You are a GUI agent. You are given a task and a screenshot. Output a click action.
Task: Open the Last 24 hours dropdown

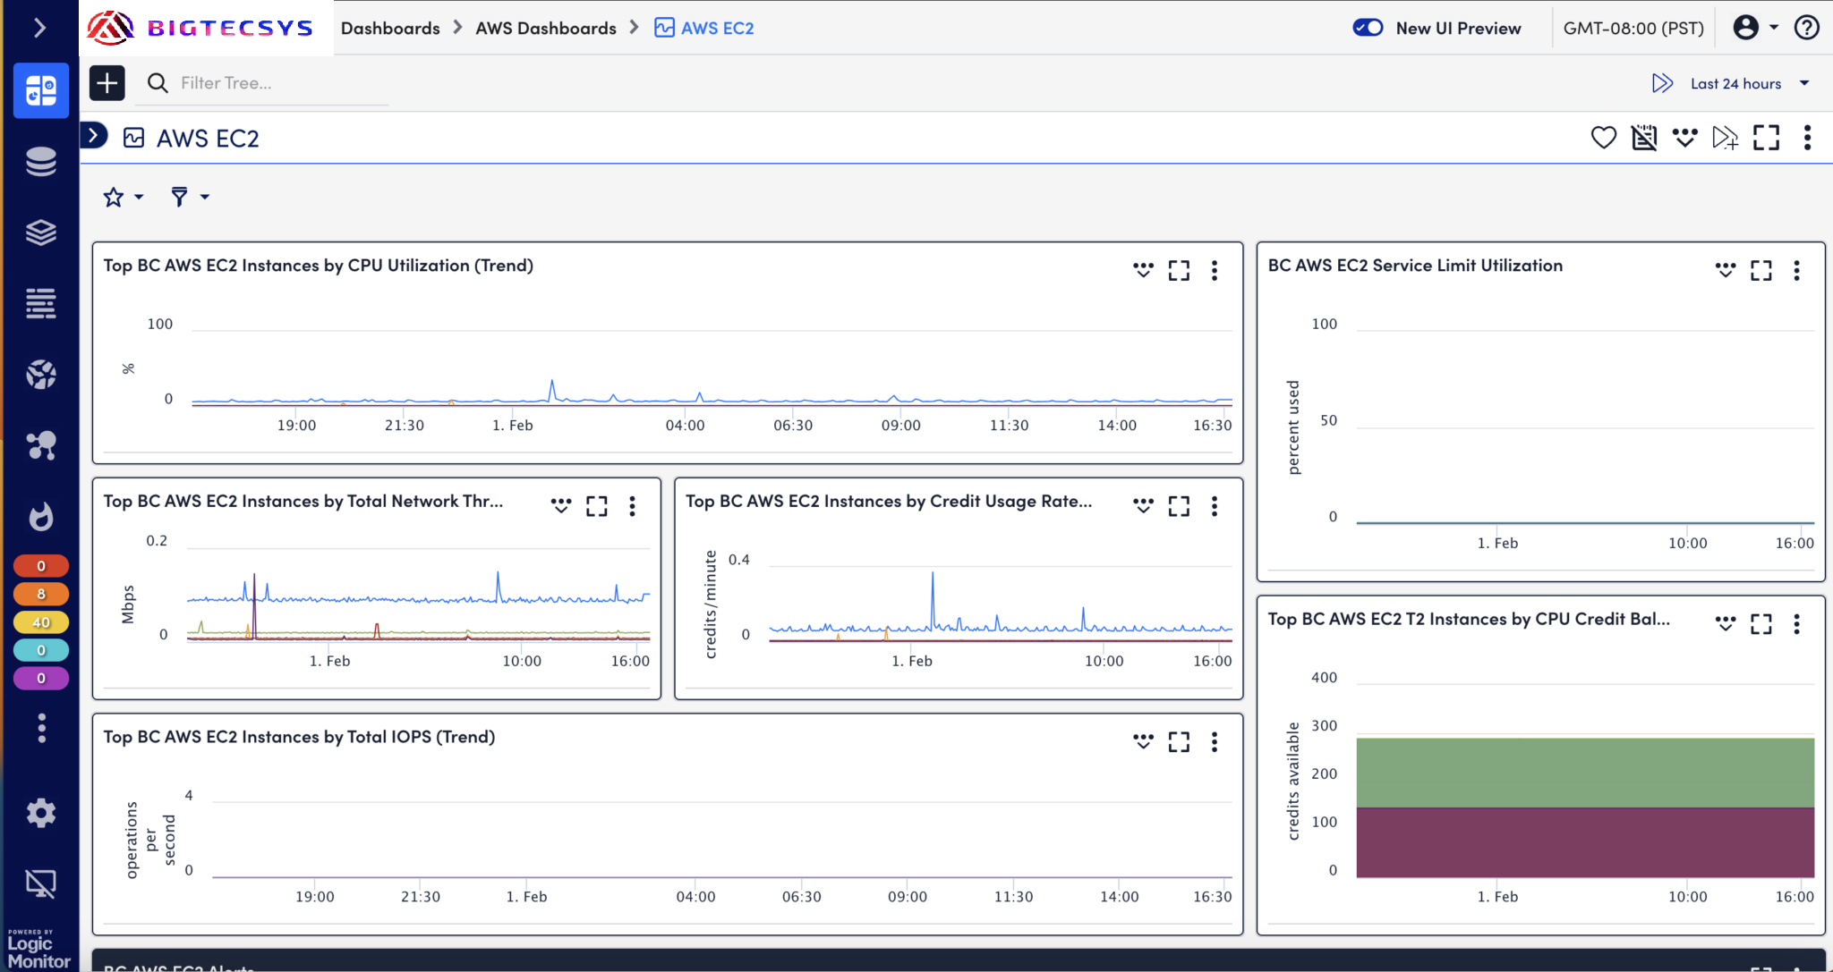click(1750, 83)
